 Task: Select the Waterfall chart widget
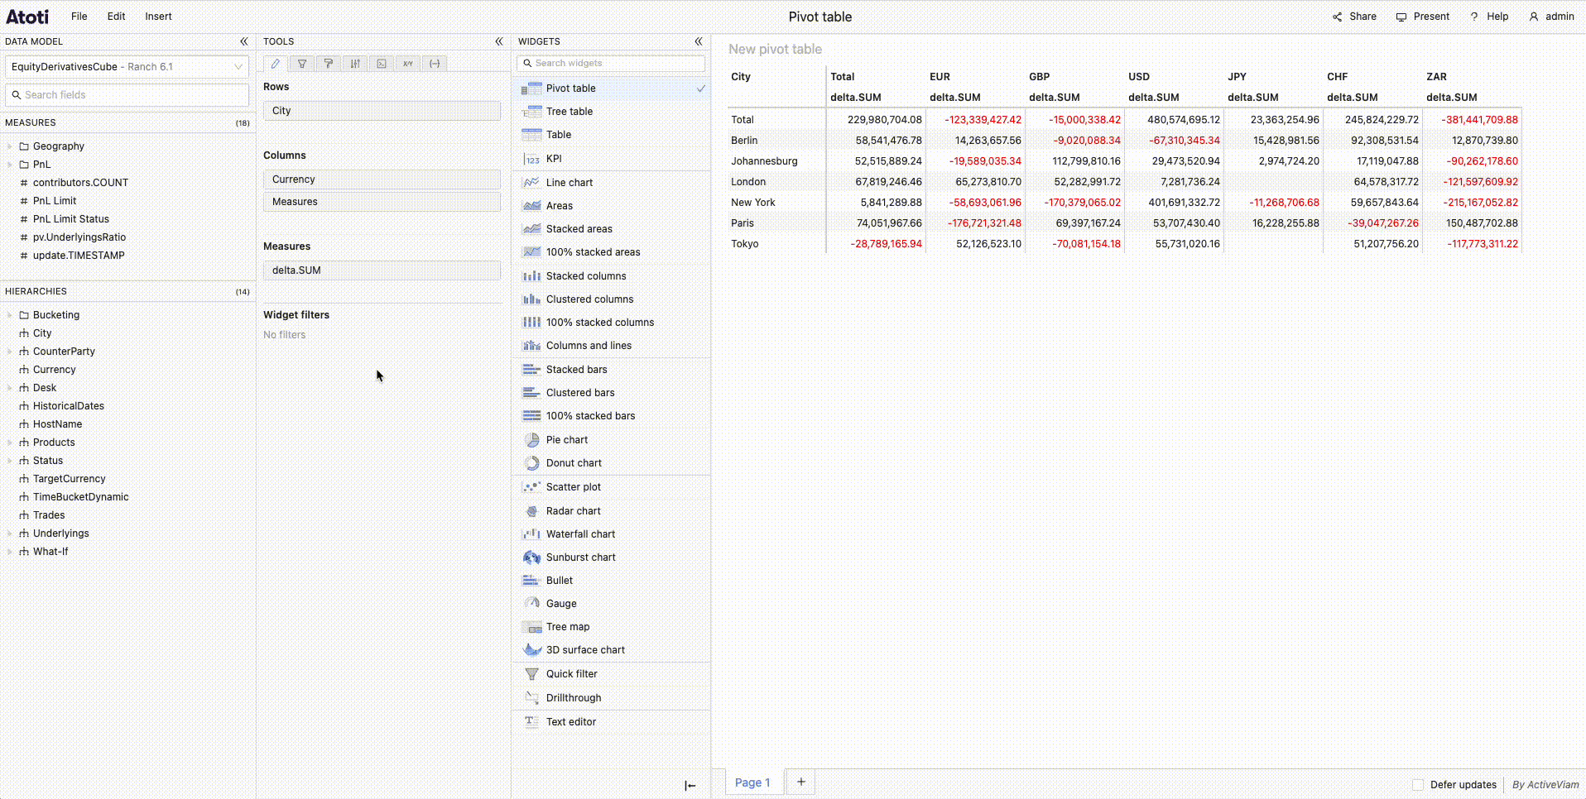[x=580, y=534]
